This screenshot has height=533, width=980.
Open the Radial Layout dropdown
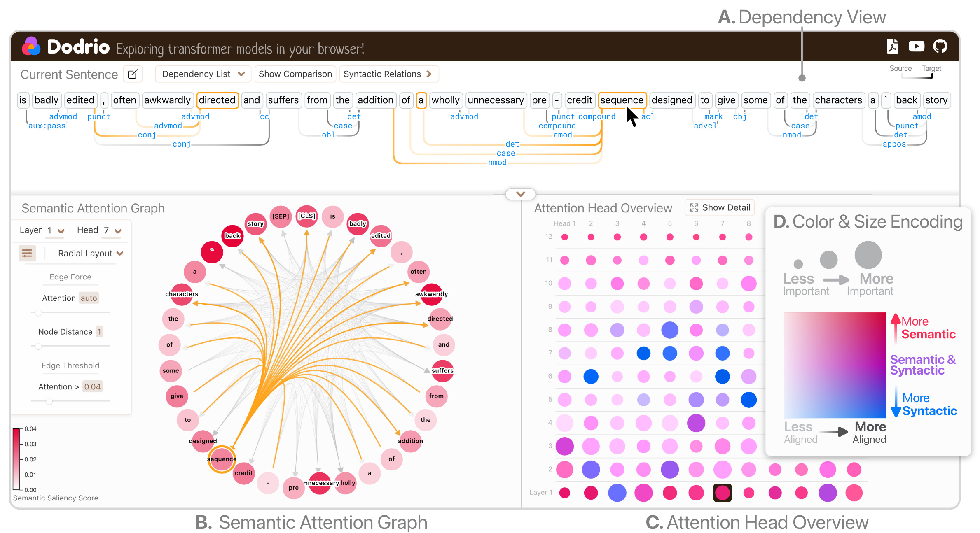click(91, 254)
